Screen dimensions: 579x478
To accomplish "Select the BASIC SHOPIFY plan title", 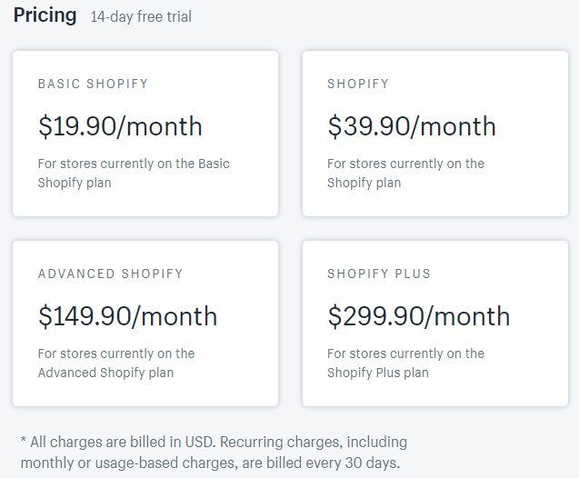I will coord(93,84).
